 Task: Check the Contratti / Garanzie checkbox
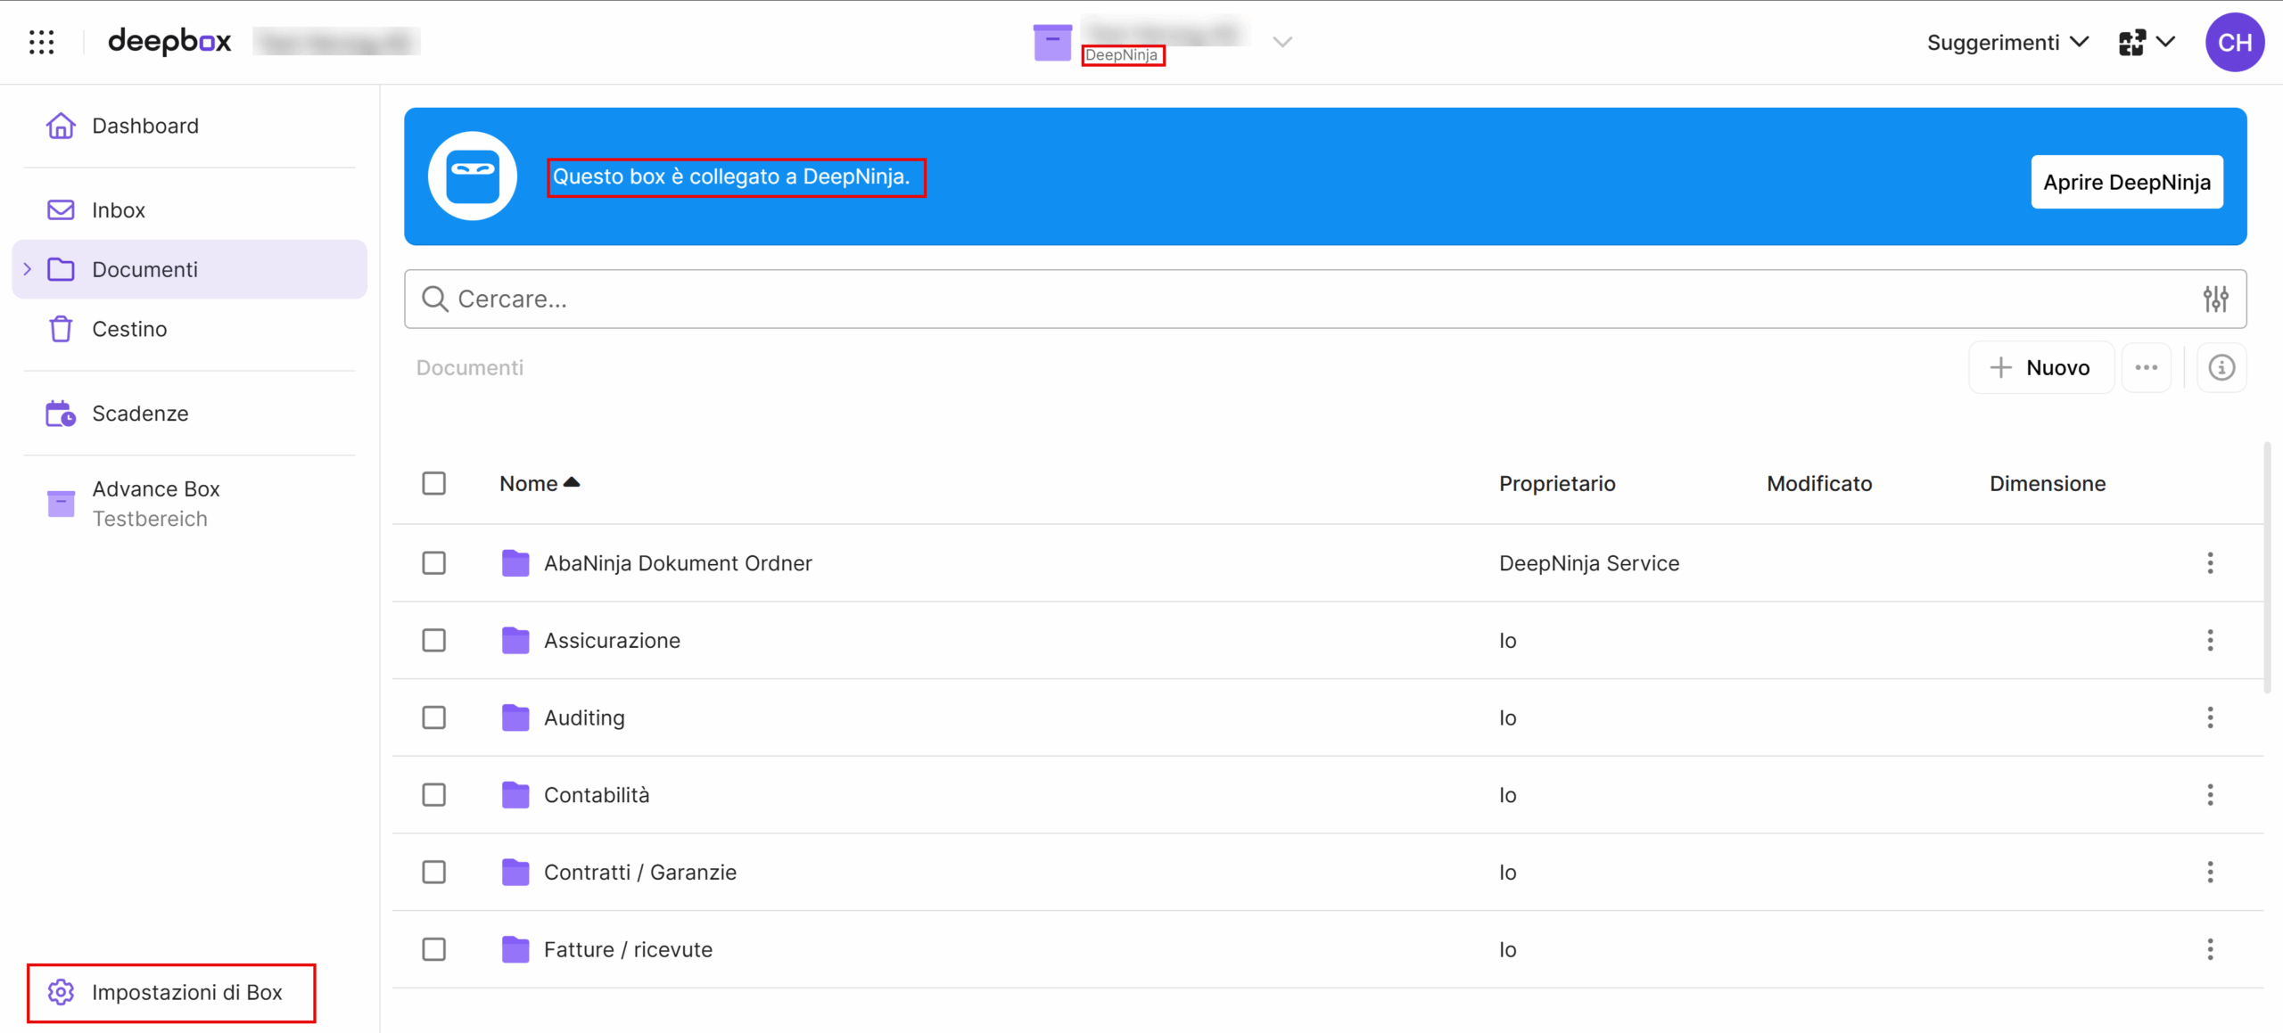434,872
